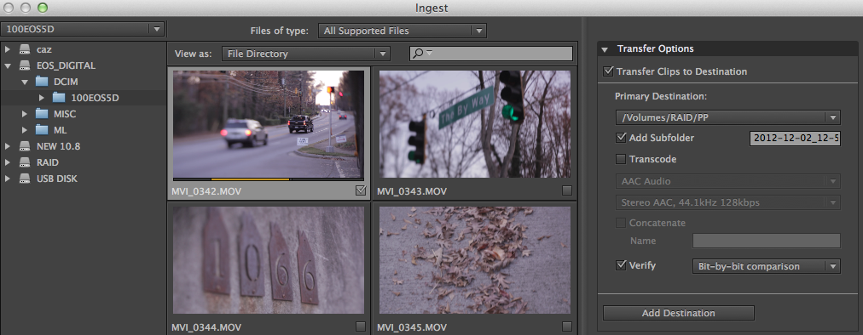Select the MVI_0345.MOV fallen leaves thumbnail
Viewport: 863px width, 335px height.
(475, 260)
